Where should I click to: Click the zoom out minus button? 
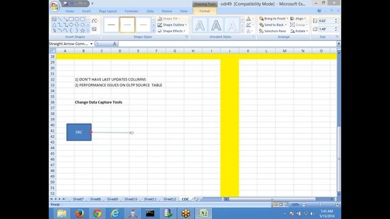pyautogui.click(x=303, y=204)
